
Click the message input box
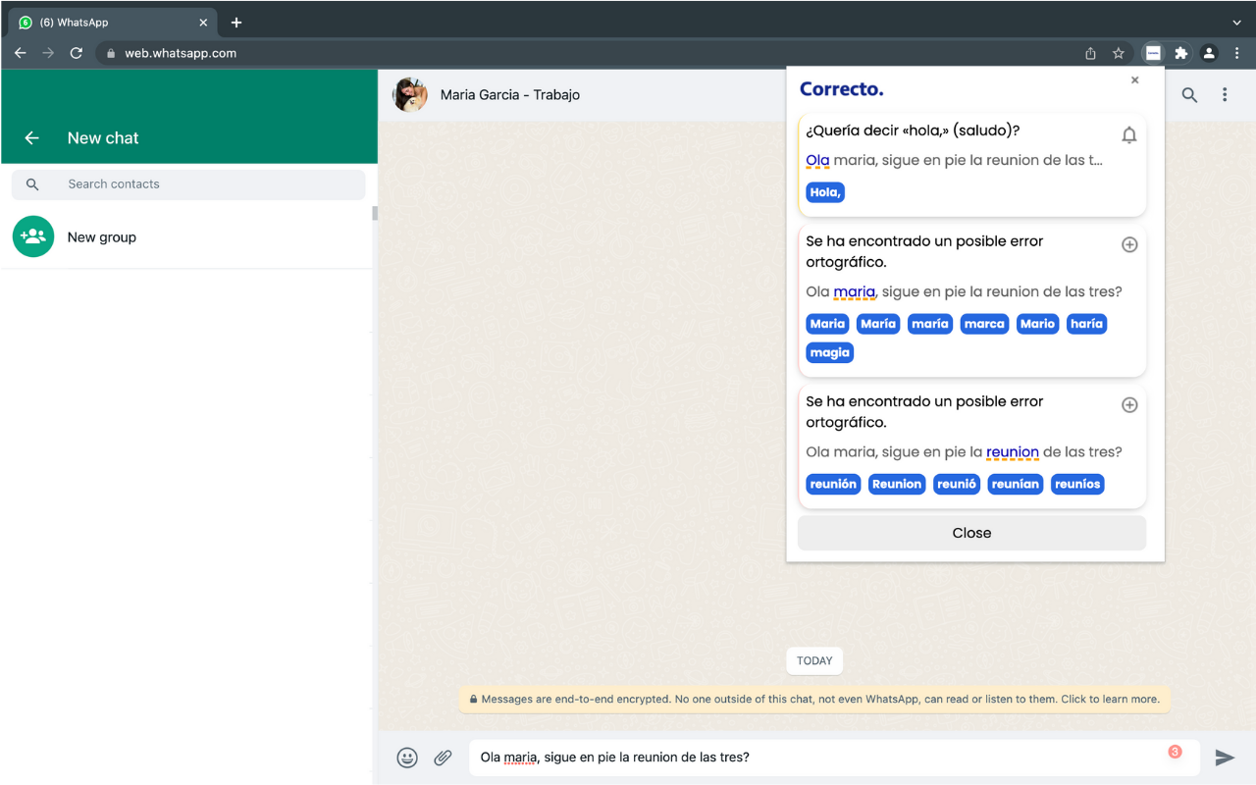[834, 758]
